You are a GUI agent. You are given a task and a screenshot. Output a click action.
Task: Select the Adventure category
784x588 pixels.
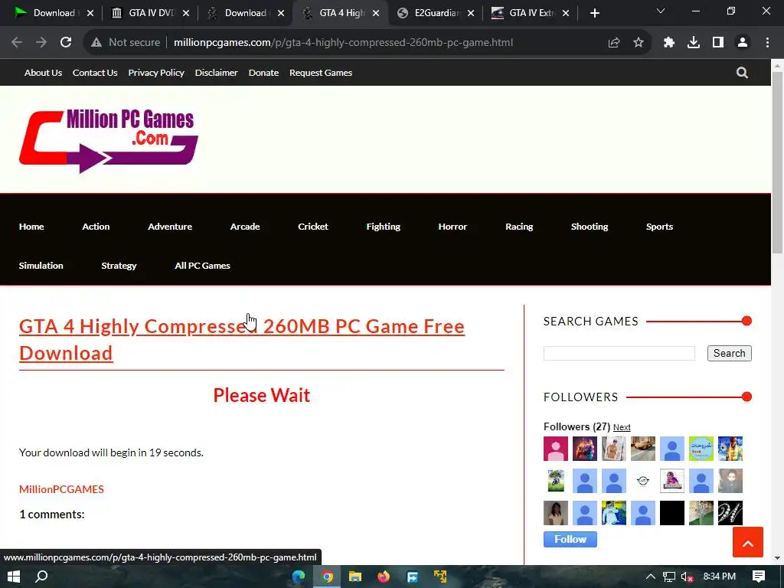tap(170, 227)
